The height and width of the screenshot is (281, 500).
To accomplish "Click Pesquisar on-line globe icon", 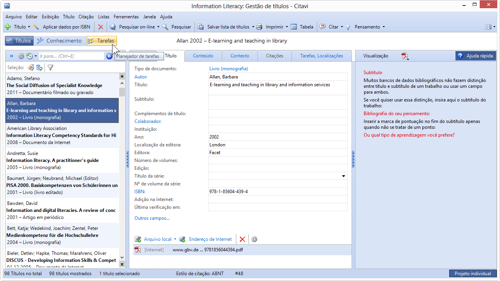I will (x=113, y=27).
